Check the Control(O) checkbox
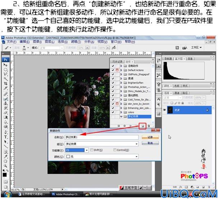This screenshot has width=218, height=199. [x=115, y=150]
